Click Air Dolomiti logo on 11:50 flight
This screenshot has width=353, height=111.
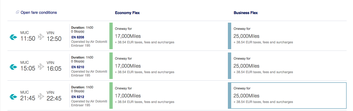[x=13, y=37]
